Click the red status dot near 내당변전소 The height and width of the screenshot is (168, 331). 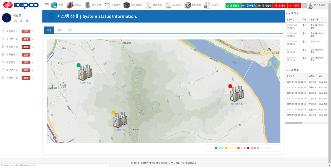coord(230,86)
